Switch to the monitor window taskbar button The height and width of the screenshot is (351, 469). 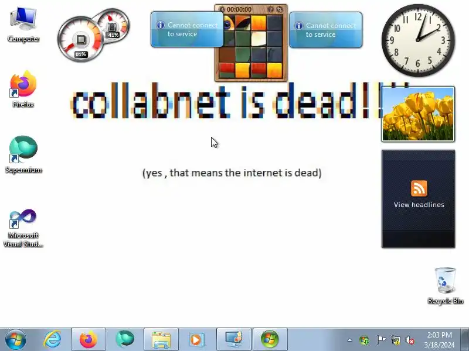[x=234, y=339]
